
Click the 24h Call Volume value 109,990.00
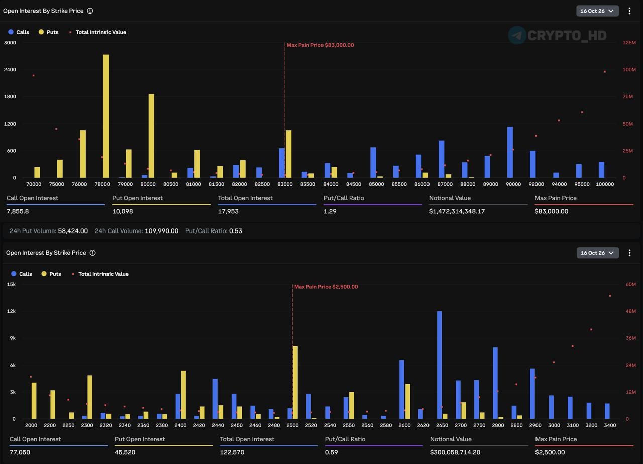pos(162,231)
